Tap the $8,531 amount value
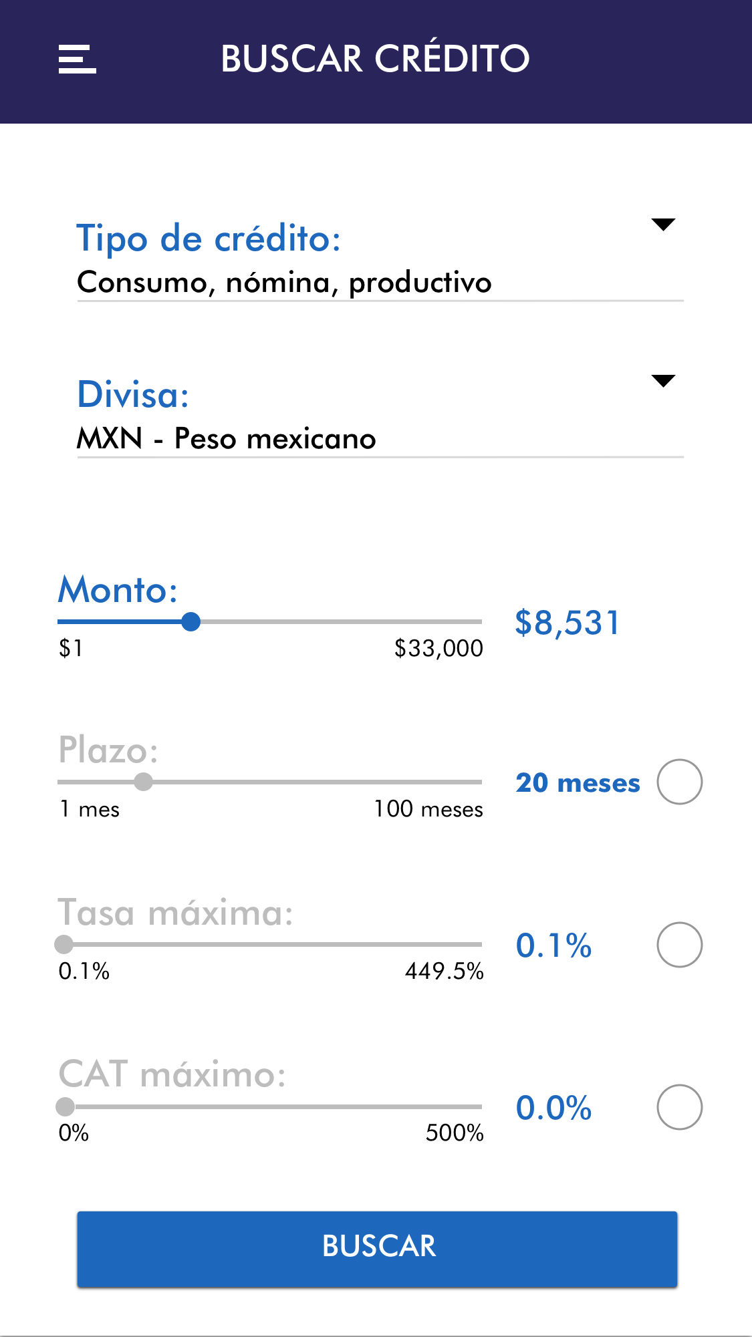 point(568,623)
